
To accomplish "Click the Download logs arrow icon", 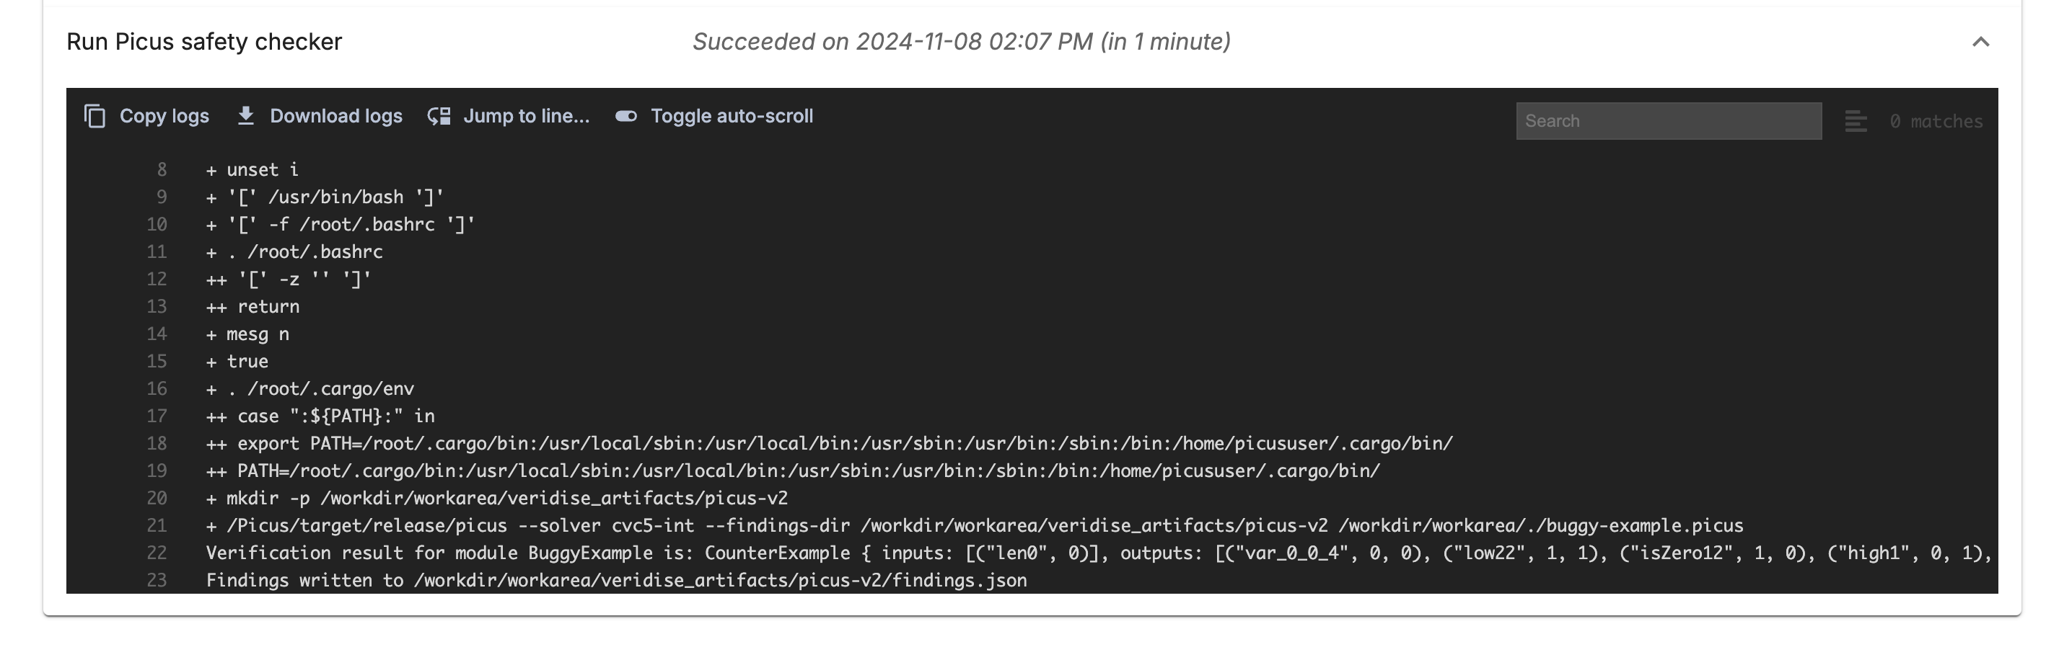I will click(246, 116).
